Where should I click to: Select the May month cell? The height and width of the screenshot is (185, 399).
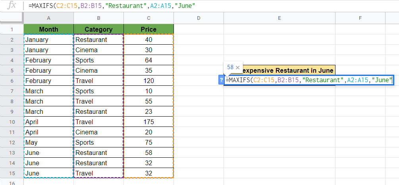click(48, 142)
